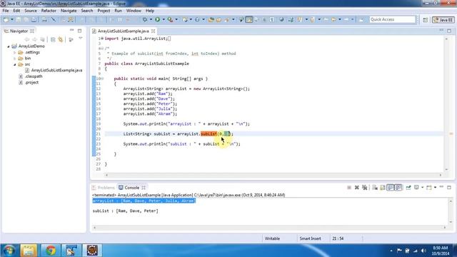Click Collapse All in Navigator toolbar
Image resolution: width=457 pixels, height=257 pixels.
(53, 39)
